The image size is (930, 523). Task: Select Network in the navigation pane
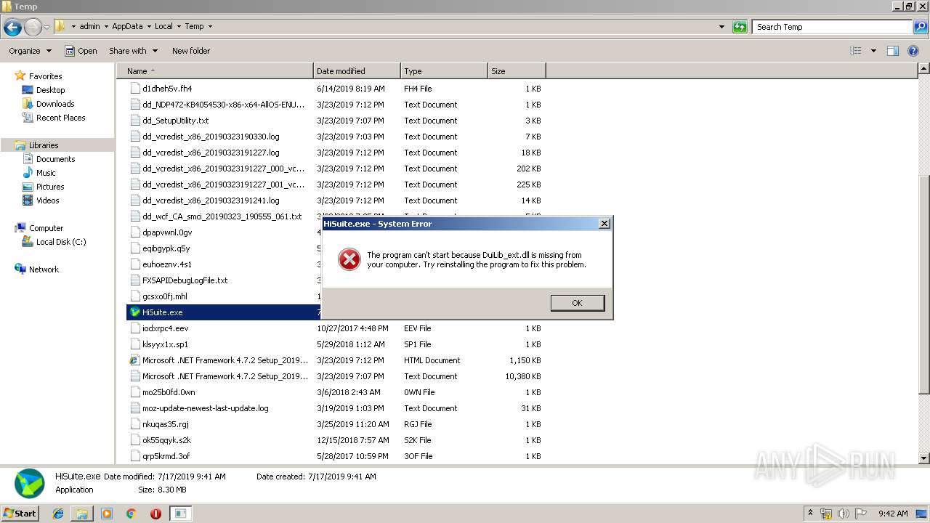(x=44, y=269)
